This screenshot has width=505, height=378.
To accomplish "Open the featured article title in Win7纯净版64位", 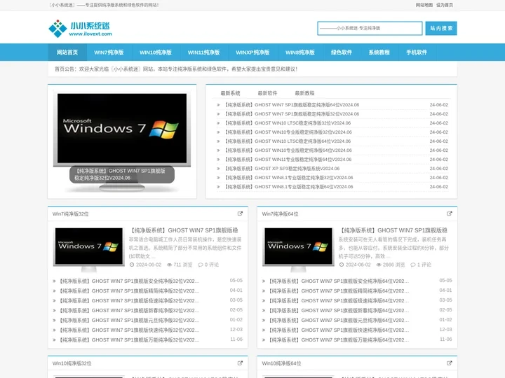I will (x=393, y=230).
